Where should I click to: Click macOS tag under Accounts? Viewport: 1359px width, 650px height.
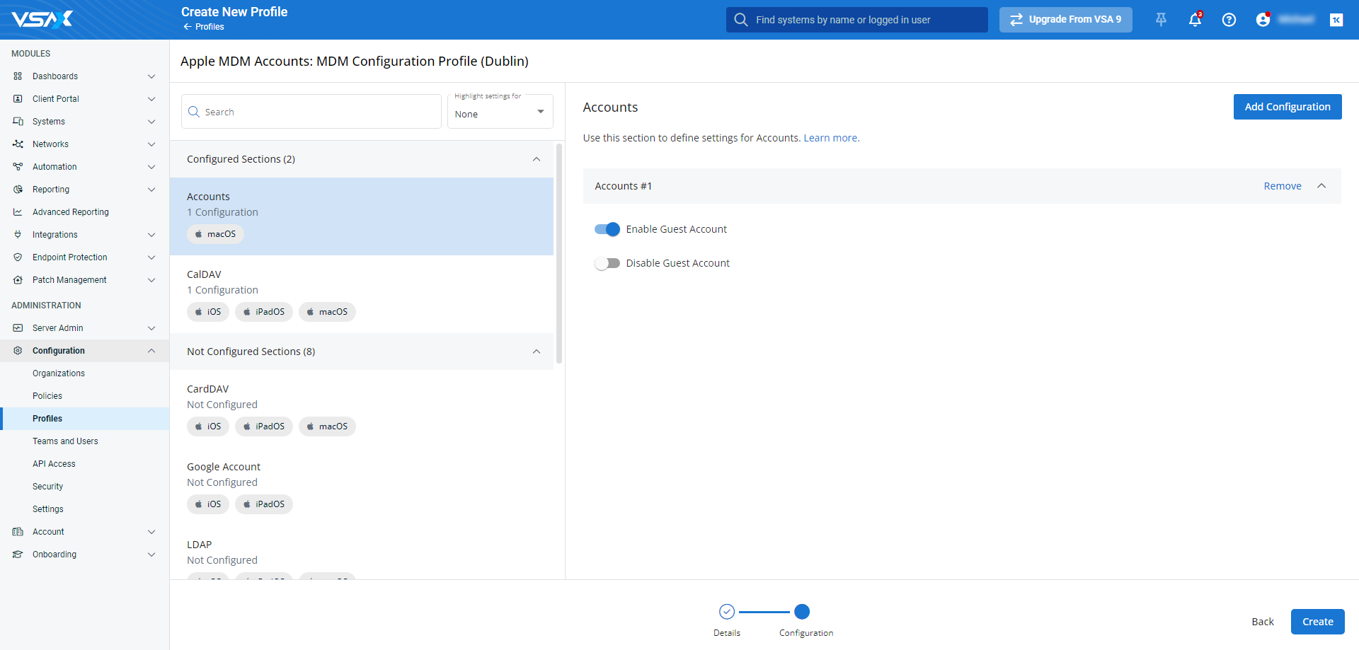(215, 234)
